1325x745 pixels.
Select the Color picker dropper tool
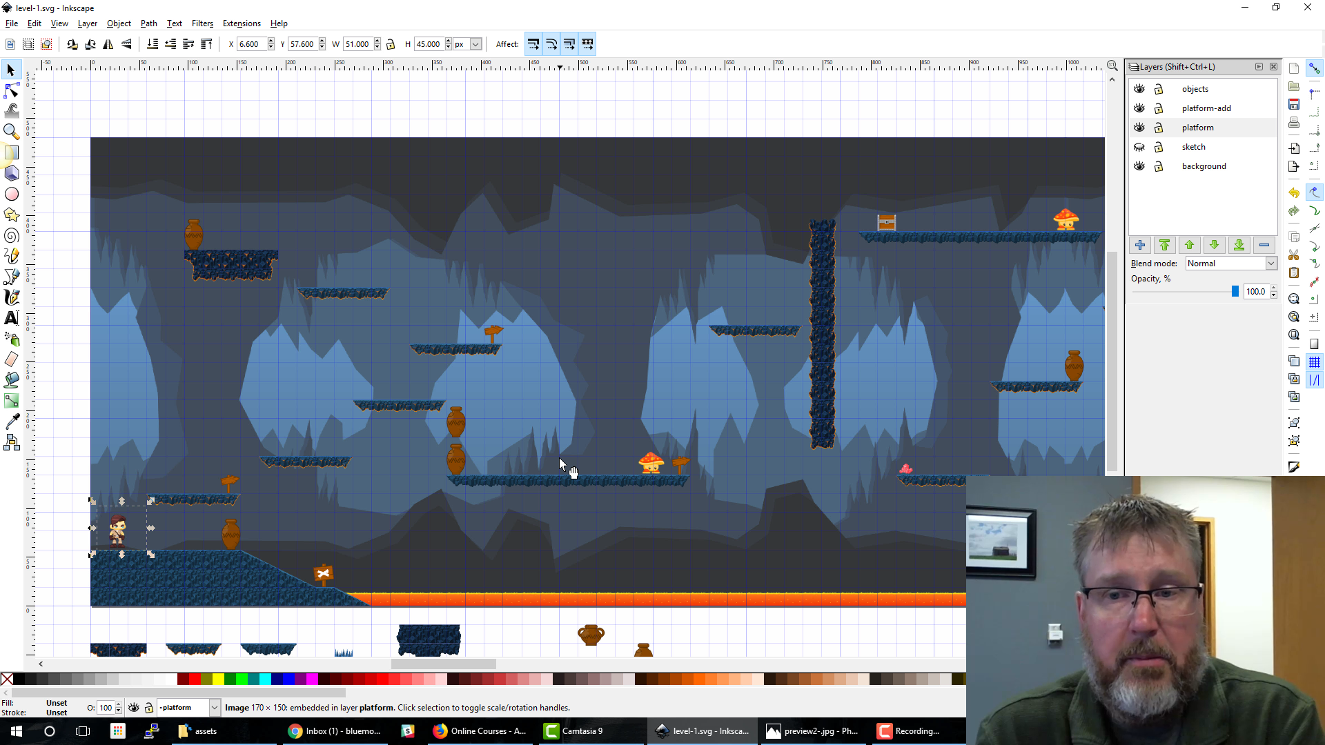12,421
